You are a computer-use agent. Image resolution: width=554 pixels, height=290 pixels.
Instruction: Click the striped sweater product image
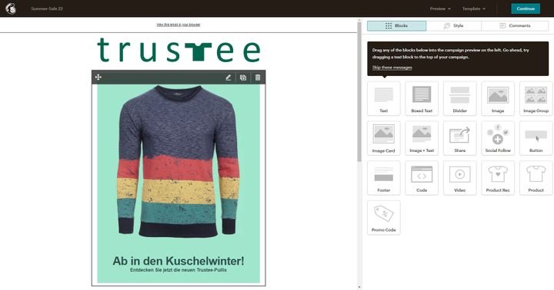[x=179, y=161]
